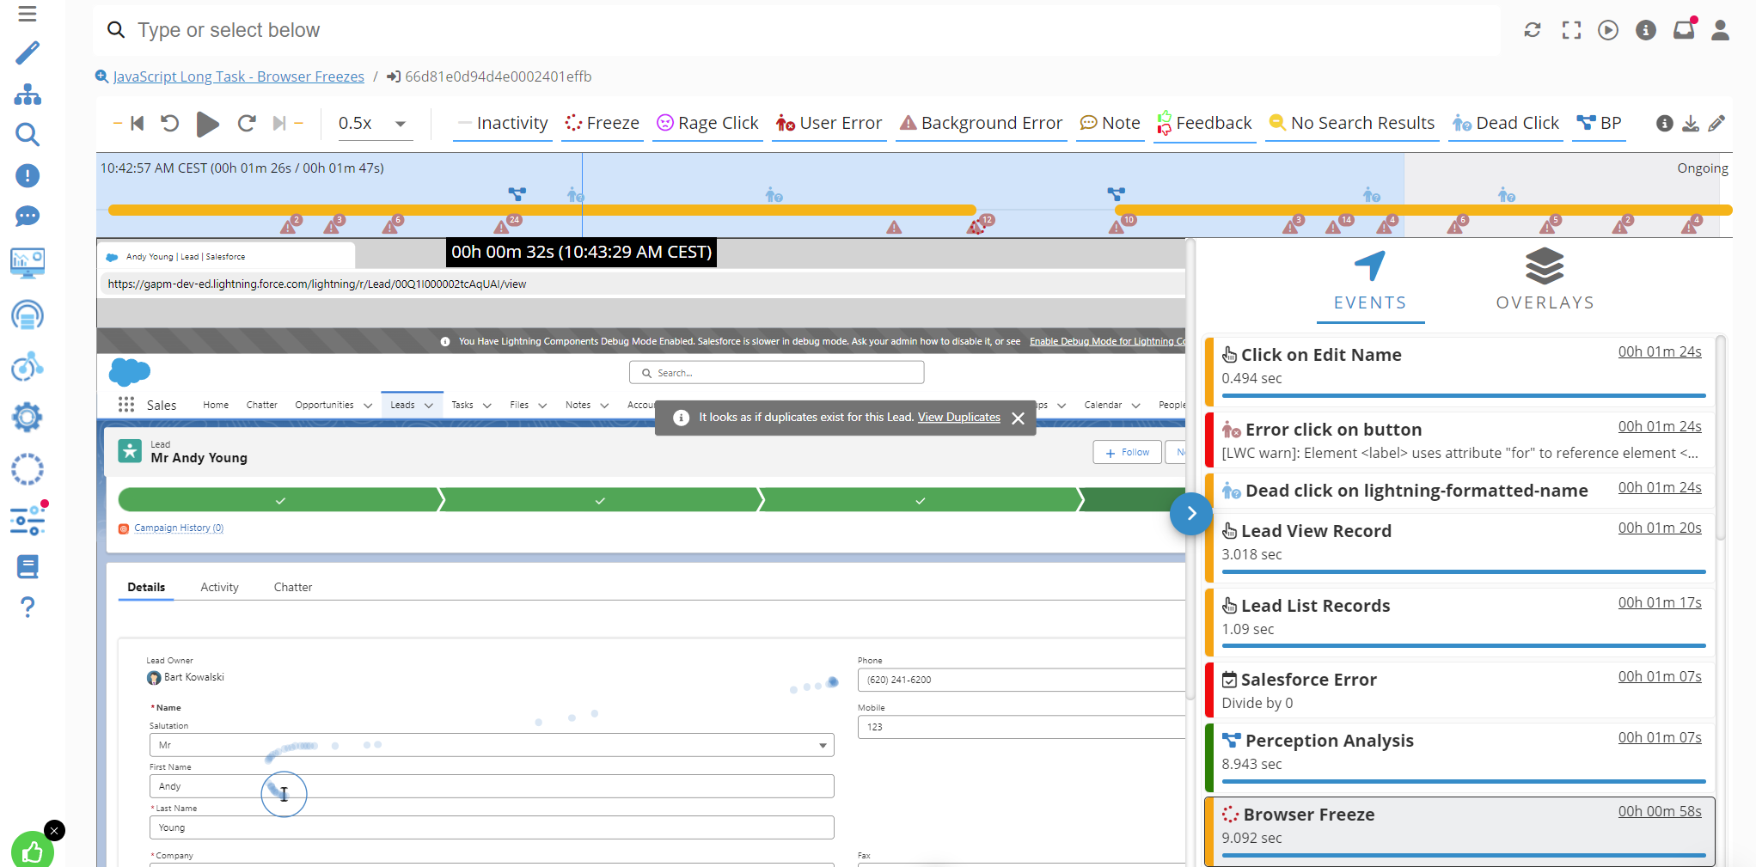
Task: Expand the Calendar nav dropdown
Action: [x=1135, y=406]
